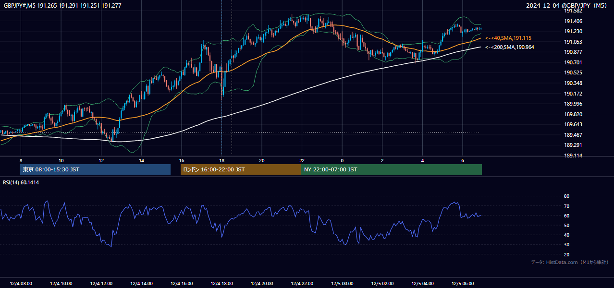
Task: Click the hour label 22 on the time axis
Action: tap(302, 160)
